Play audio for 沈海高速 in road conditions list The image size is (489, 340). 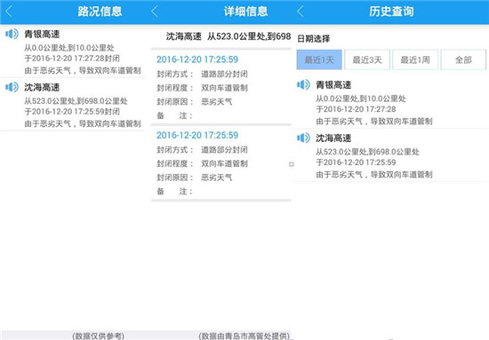click(x=12, y=87)
